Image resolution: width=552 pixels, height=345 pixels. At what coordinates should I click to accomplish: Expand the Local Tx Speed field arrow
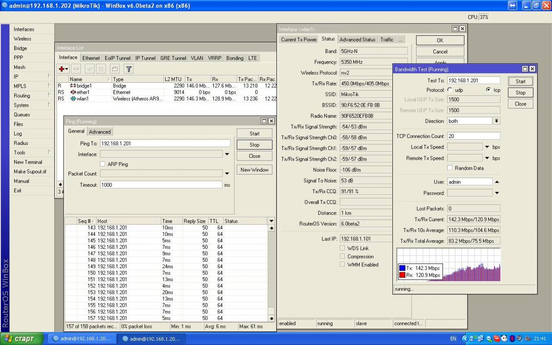point(487,147)
